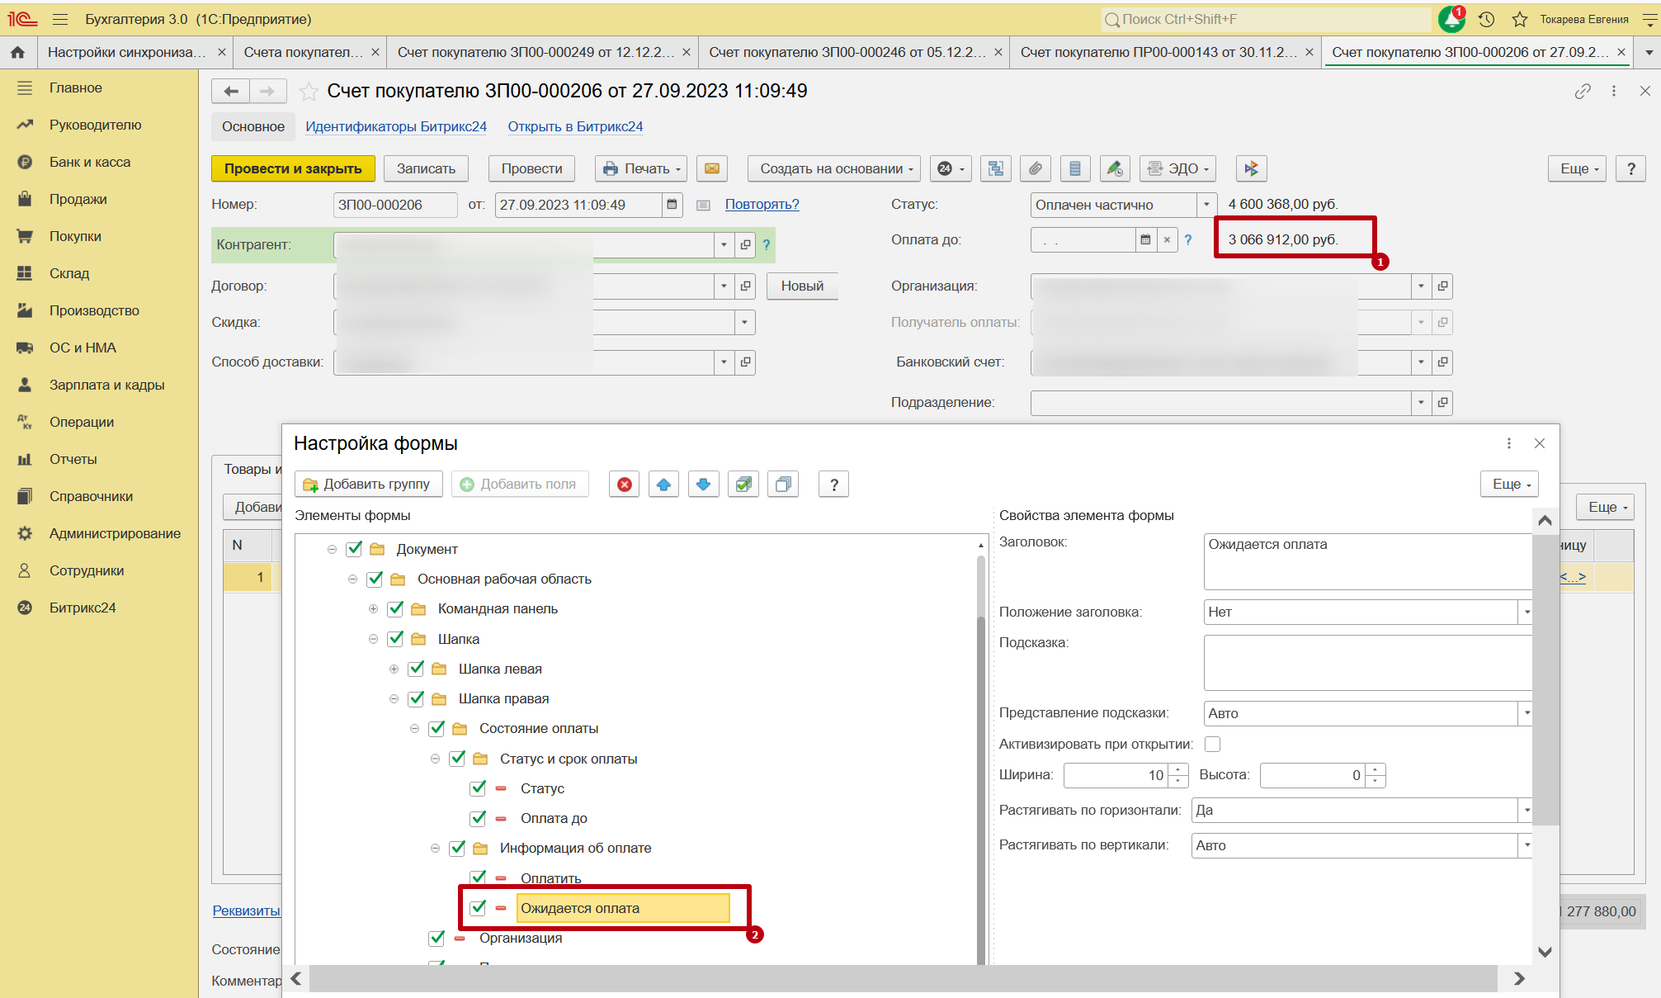Open history clock icon in header
The height and width of the screenshot is (998, 1661).
click(x=1486, y=19)
